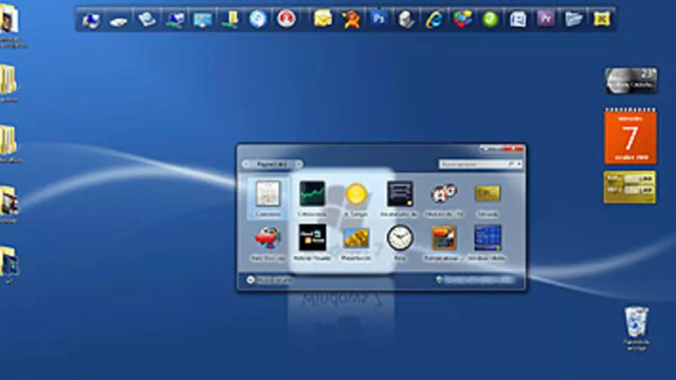Expand the show details chevron
This screenshot has height=380, width=676.
pos(250,280)
